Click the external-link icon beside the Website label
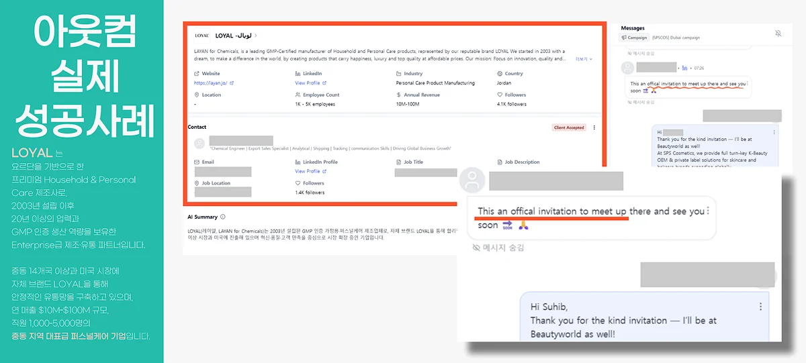 coord(197,73)
